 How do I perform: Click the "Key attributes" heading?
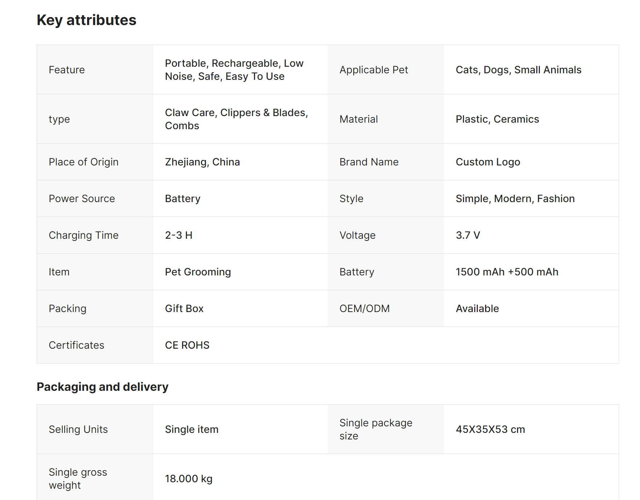pyautogui.click(x=86, y=20)
